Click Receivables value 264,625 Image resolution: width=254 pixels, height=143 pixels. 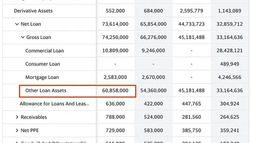(229, 117)
